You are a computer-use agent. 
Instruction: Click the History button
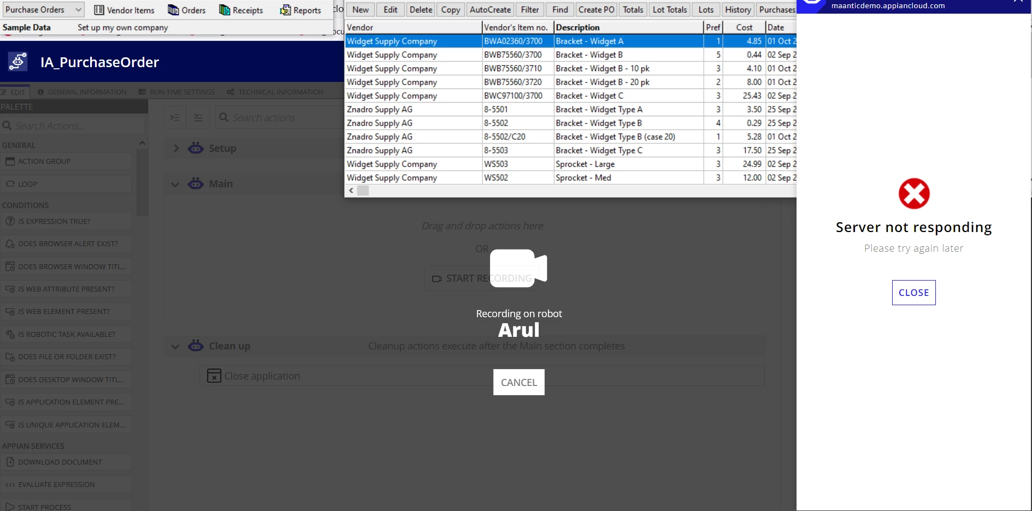738,10
